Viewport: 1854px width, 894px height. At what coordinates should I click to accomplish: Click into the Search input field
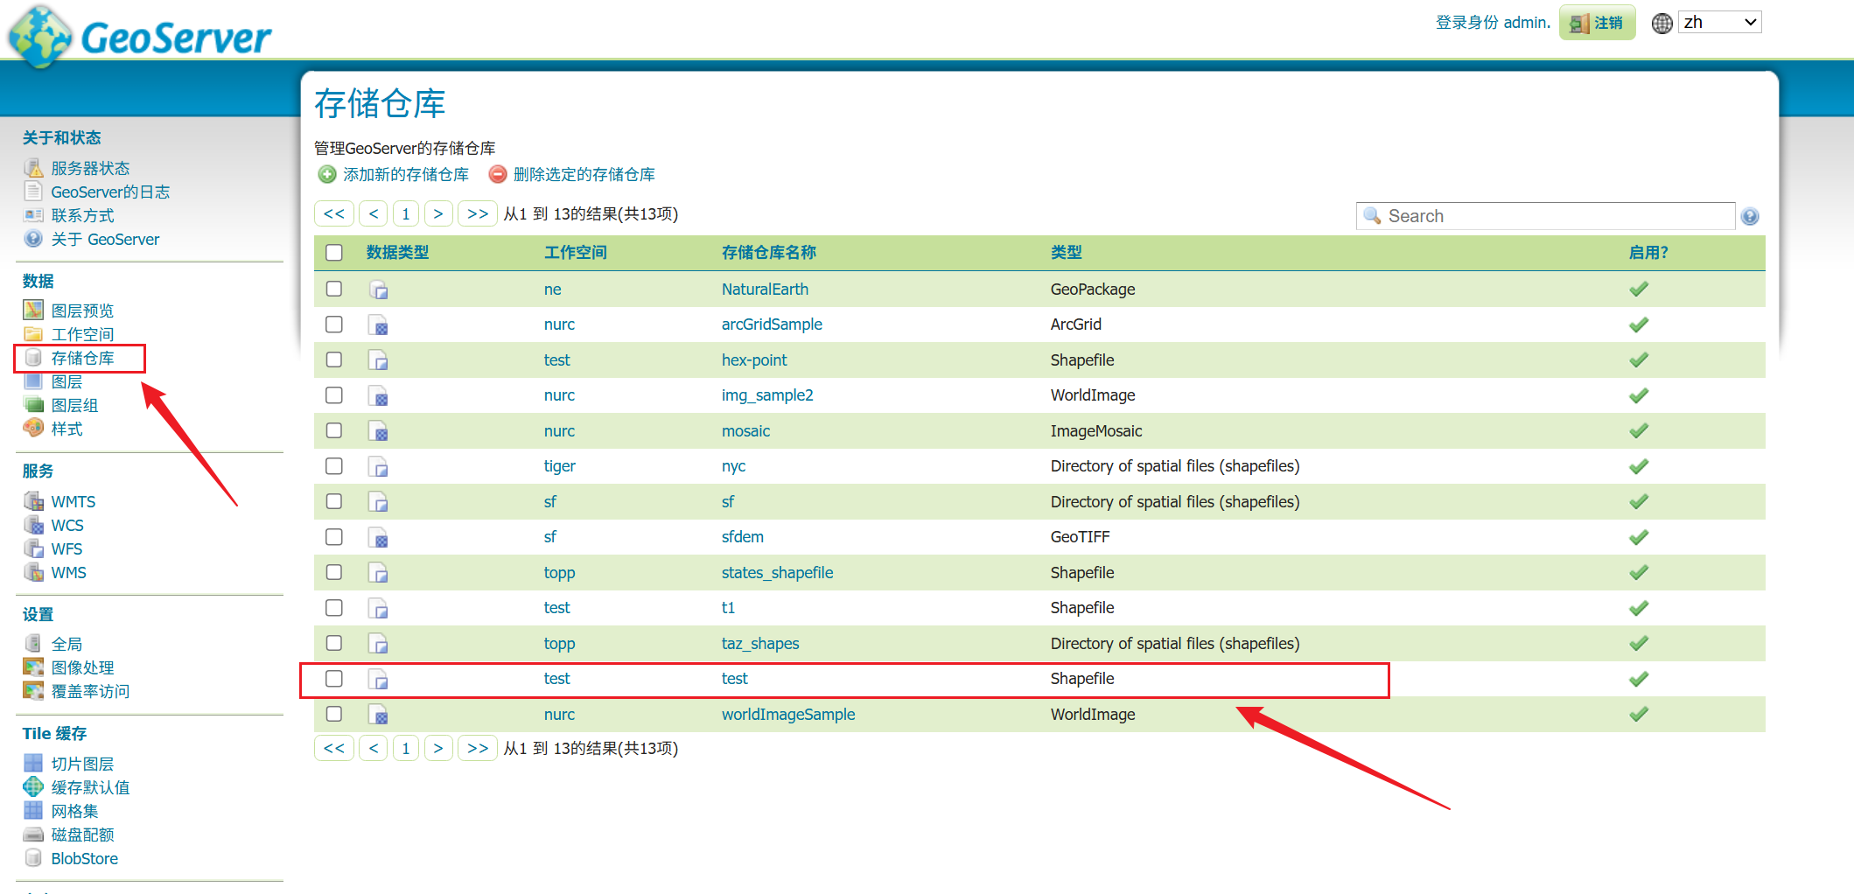point(1545,216)
